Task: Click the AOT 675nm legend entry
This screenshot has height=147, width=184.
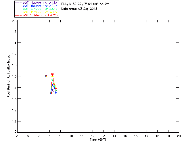Action: point(36,9)
